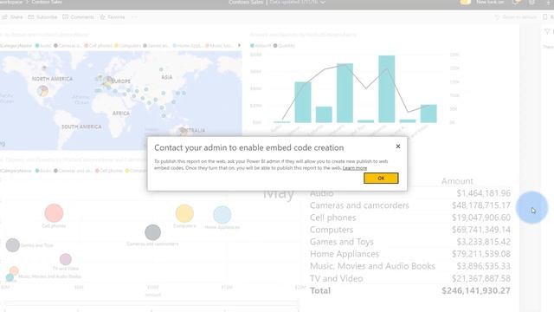This screenshot has height=312, width=554.
Task: Click the $1,464,181.96 amount cell
Action: tap(484, 193)
